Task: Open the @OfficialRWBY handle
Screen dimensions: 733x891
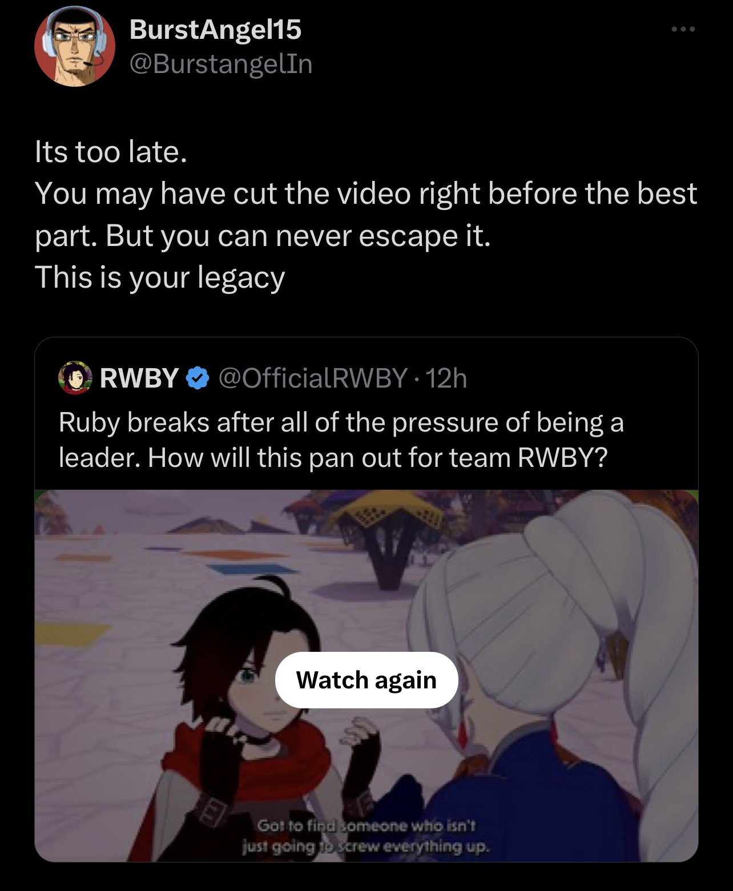Action: pyautogui.click(x=313, y=378)
